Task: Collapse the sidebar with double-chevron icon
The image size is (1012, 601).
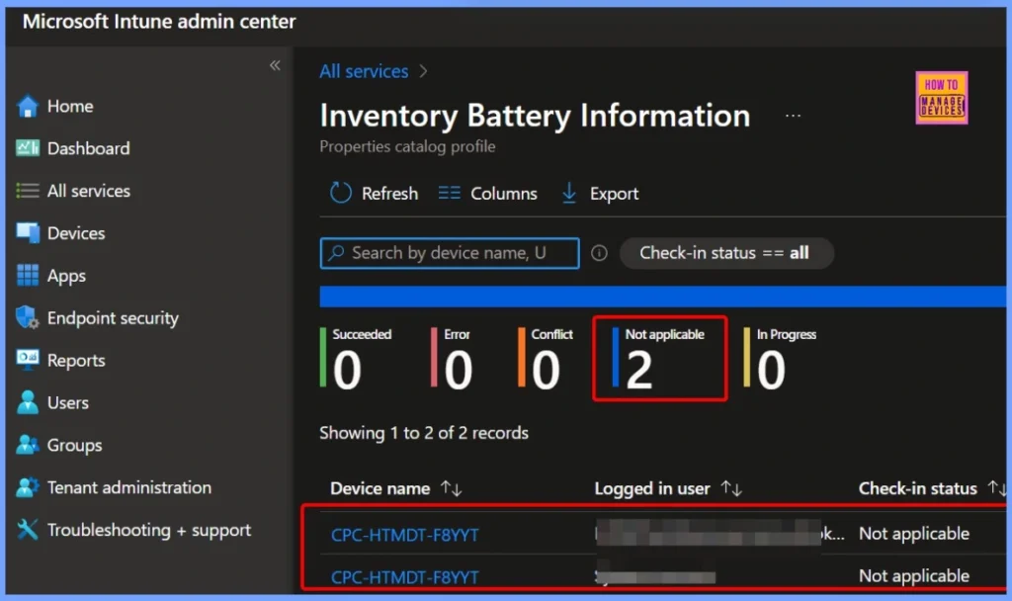Action: (x=275, y=65)
